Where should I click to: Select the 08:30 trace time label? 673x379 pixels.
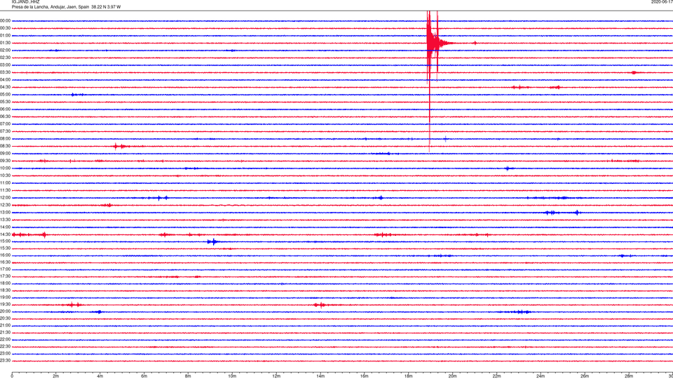pyautogui.click(x=5, y=146)
